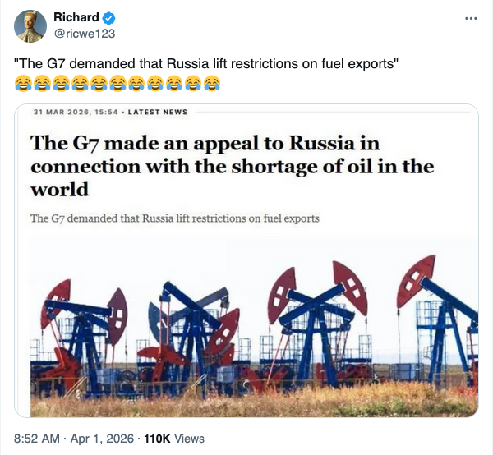
Task: Click the article subheading below the headline
Action: [174, 218]
